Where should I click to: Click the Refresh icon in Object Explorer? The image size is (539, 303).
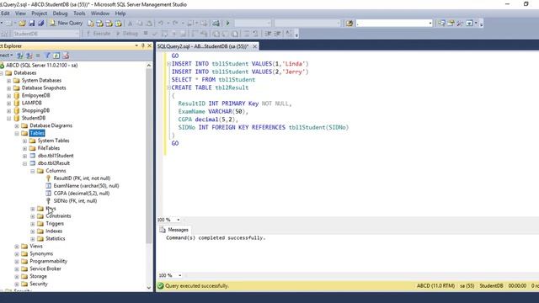pyautogui.click(x=56, y=56)
